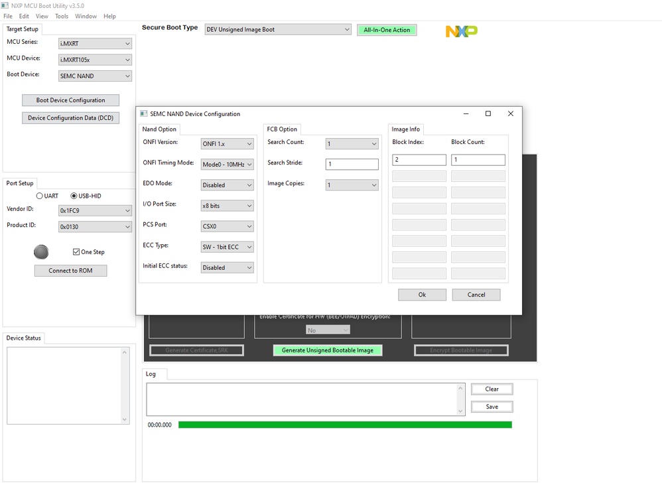Click Cancel in the NAND configuration dialog
Screen dimensions: 662x483
click(476, 295)
